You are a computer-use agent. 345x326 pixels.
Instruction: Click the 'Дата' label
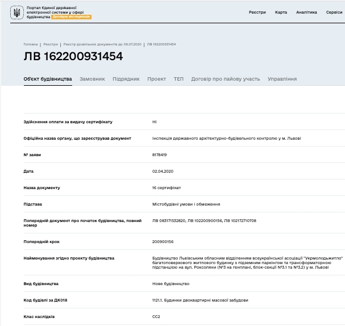click(x=28, y=172)
